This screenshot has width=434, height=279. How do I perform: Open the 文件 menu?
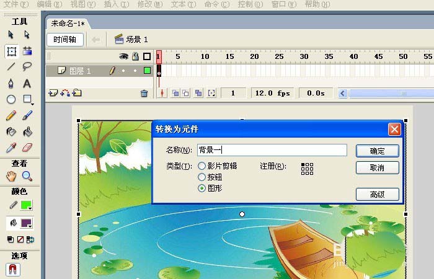click(x=15, y=4)
